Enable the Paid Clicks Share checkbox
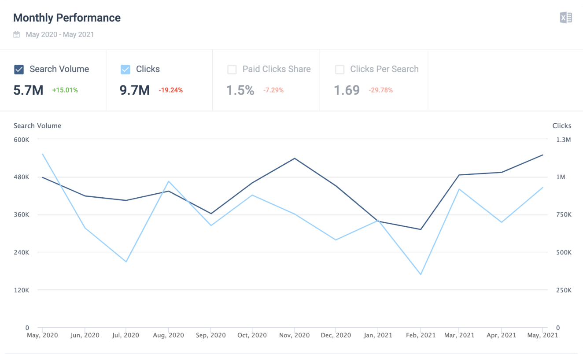Image resolution: width=583 pixels, height=354 pixels. coord(232,69)
